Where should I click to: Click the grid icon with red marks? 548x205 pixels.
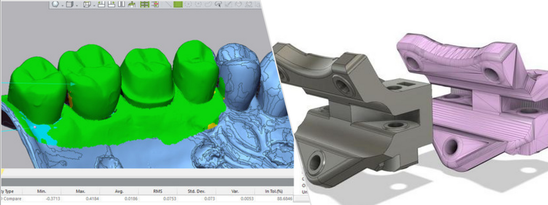tap(155, 4)
